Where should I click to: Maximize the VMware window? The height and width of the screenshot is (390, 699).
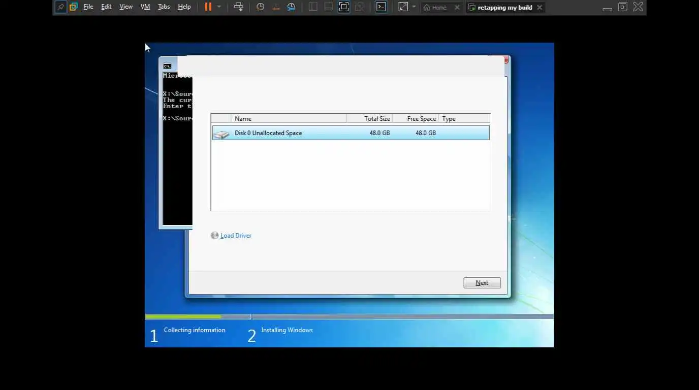(623, 7)
